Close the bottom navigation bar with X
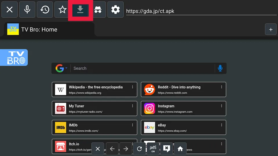This screenshot has height=156, width=278. (x=98, y=149)
